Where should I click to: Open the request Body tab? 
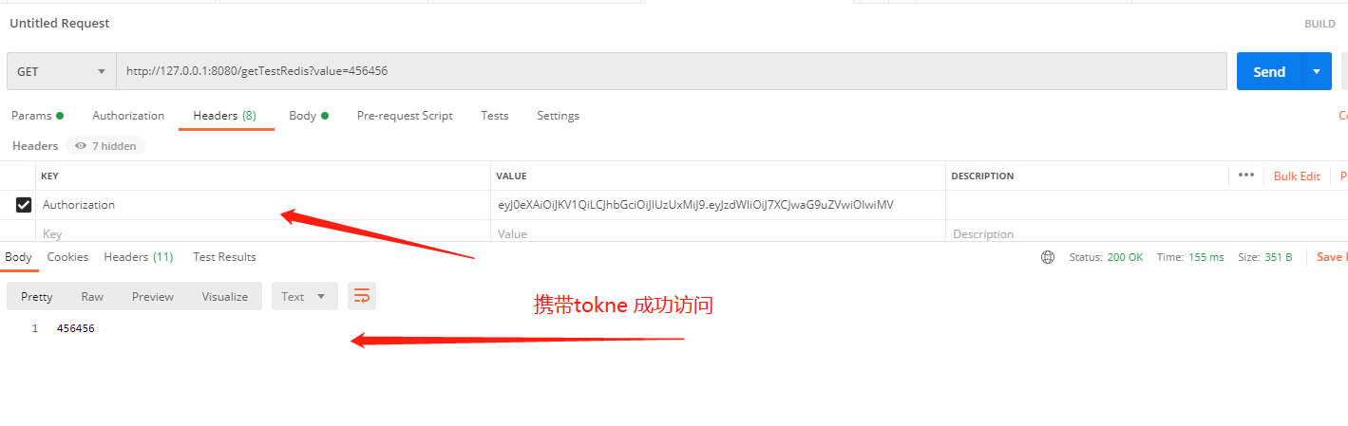(x=309, y=116)
